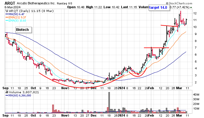The height and width of the screenshot is (118, 204).
Task: Click the red resistance line near 10
Action: [169, 26]
